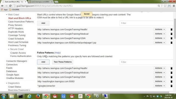
Task: Open Case-Insensitive Patterns page
Action: [21, 22]
